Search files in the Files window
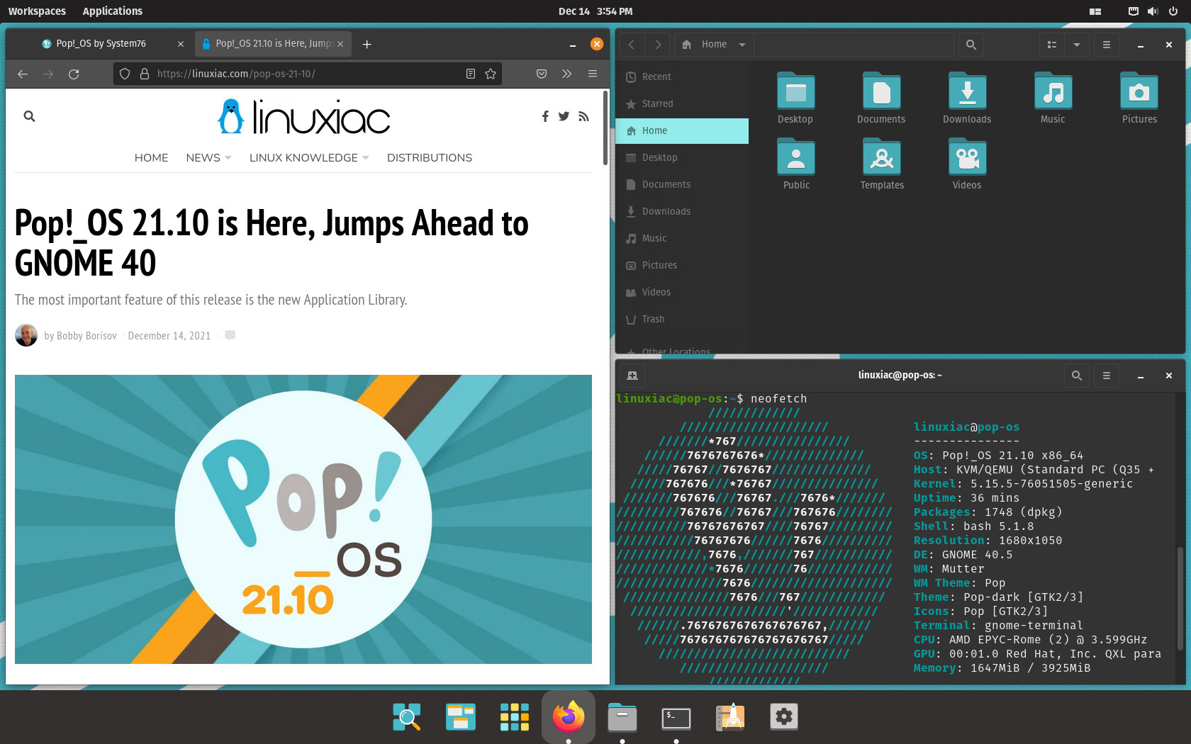This screenshot has height=744, width=1191. pos(971,45)
